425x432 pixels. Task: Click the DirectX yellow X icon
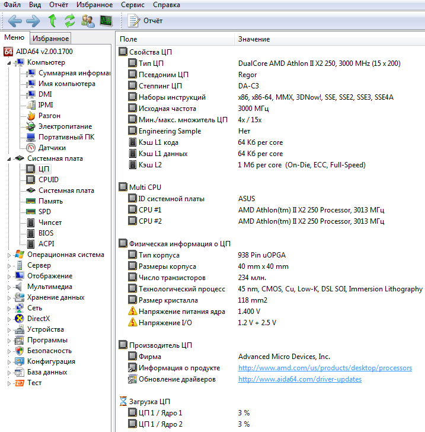pyautogui.click(x=20, y=319)
